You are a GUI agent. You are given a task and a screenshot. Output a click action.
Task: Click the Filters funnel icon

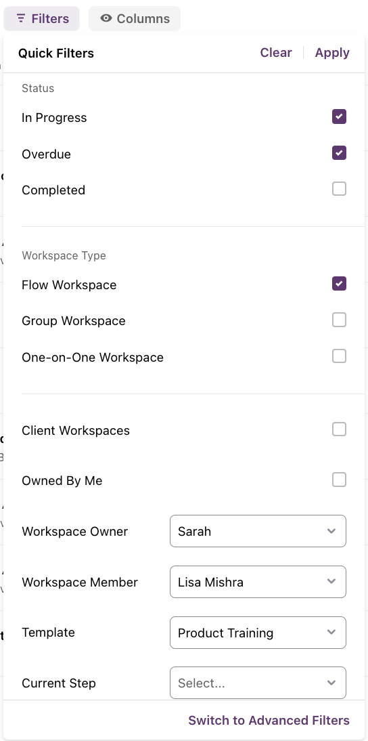click(x=20, y=18)
